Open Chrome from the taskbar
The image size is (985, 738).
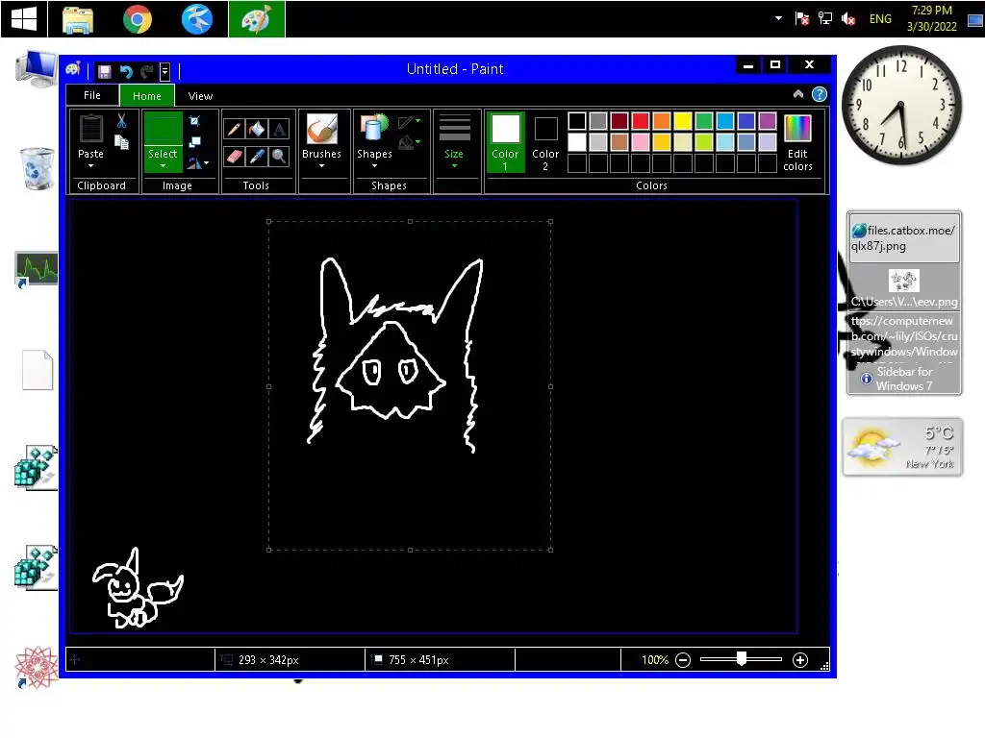pyautogui.click(x=138, y=19)
